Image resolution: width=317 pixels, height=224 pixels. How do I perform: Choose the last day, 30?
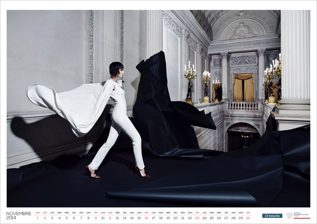coord(248,218)
